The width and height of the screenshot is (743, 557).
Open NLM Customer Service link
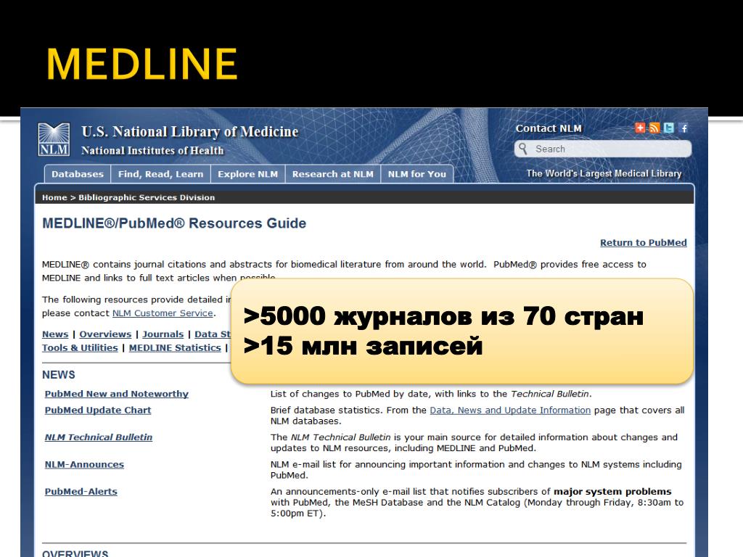click(x=163, y=313)
